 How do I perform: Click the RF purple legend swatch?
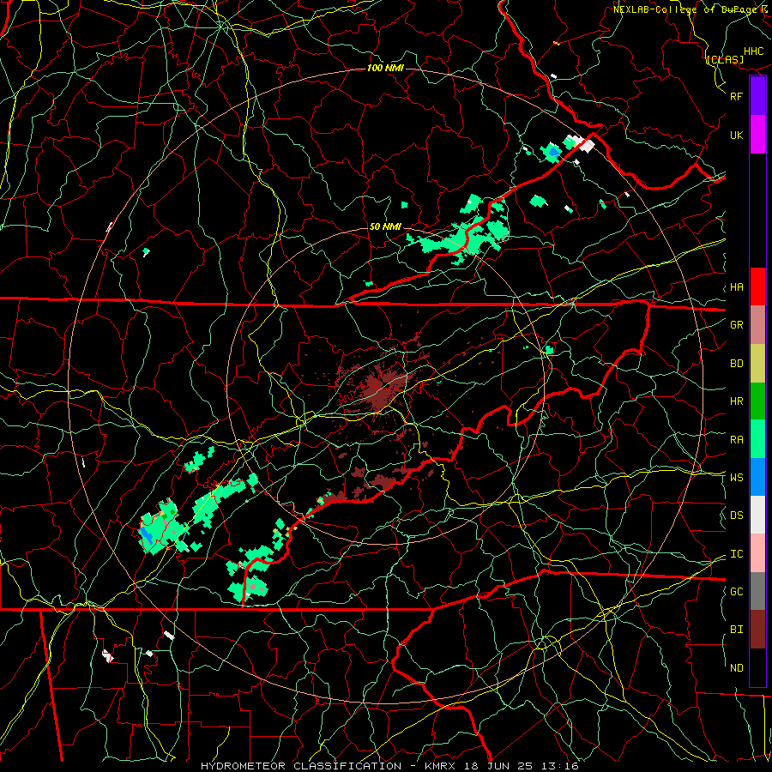click(757, 96)
